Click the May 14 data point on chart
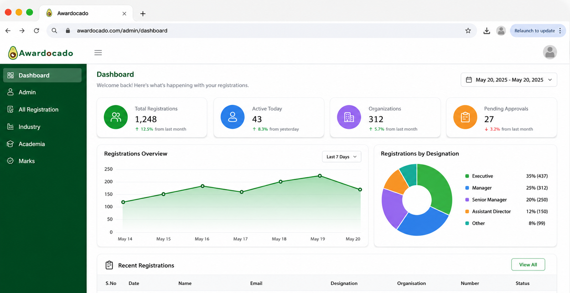The image size is (570, 293). pos(123,202)
